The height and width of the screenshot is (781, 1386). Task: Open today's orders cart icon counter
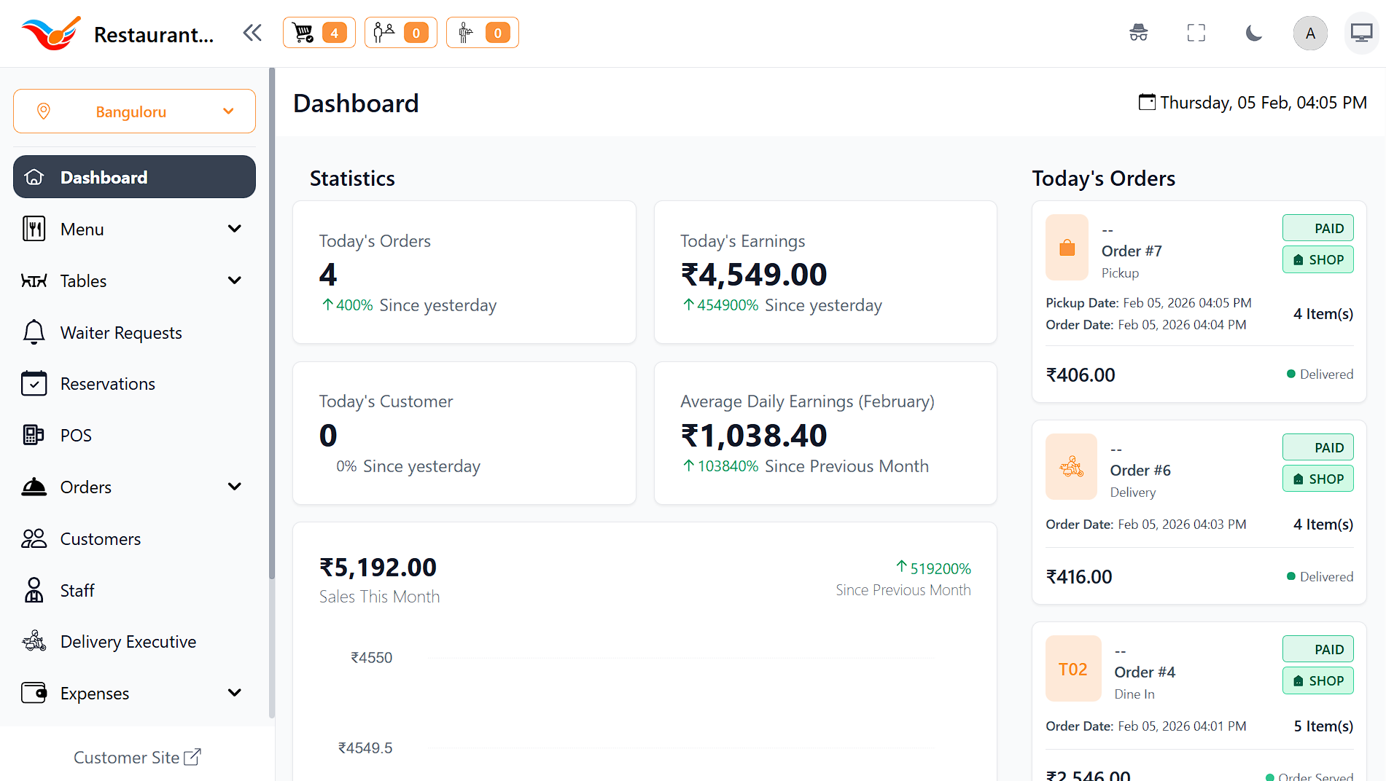pyautogui.click(x=319, y=33)
